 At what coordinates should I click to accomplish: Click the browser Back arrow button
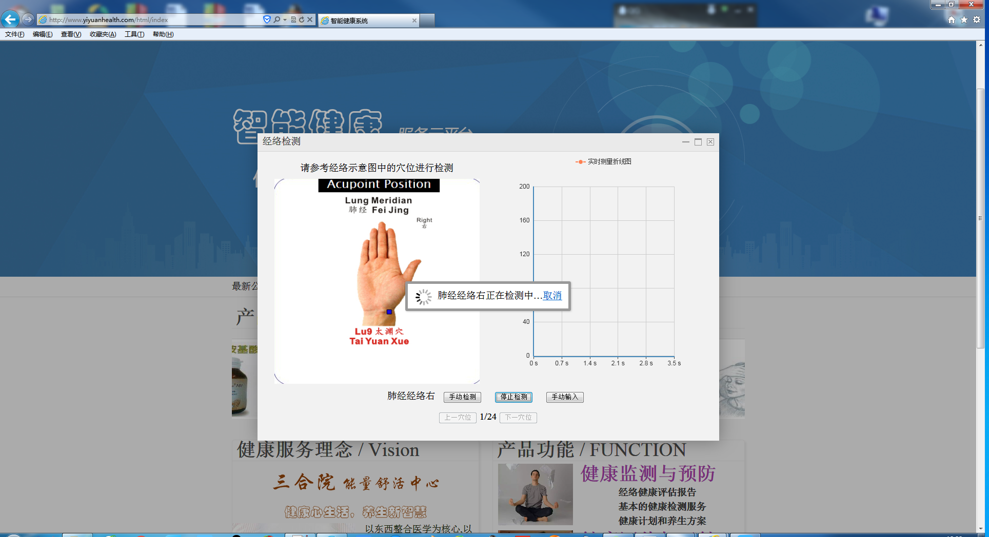[10, 19]
